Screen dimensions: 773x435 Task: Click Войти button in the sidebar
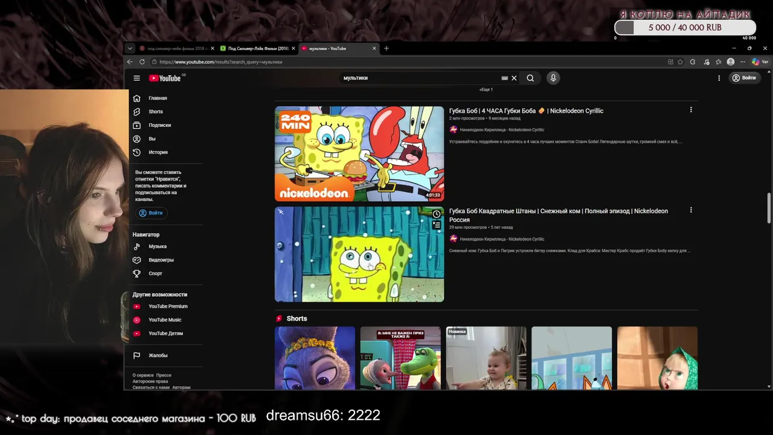[150, 213]
